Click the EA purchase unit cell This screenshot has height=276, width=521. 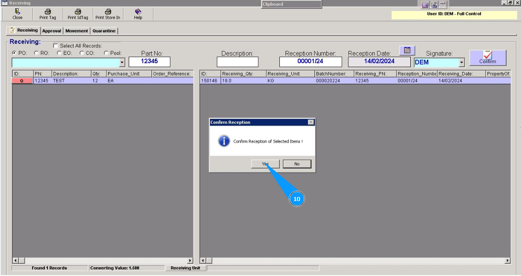click(x=129, y=81)
